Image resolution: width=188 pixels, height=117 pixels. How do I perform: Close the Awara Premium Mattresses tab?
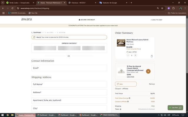point(65,3)
